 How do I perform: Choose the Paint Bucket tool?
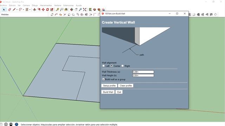tap(66, 9)
